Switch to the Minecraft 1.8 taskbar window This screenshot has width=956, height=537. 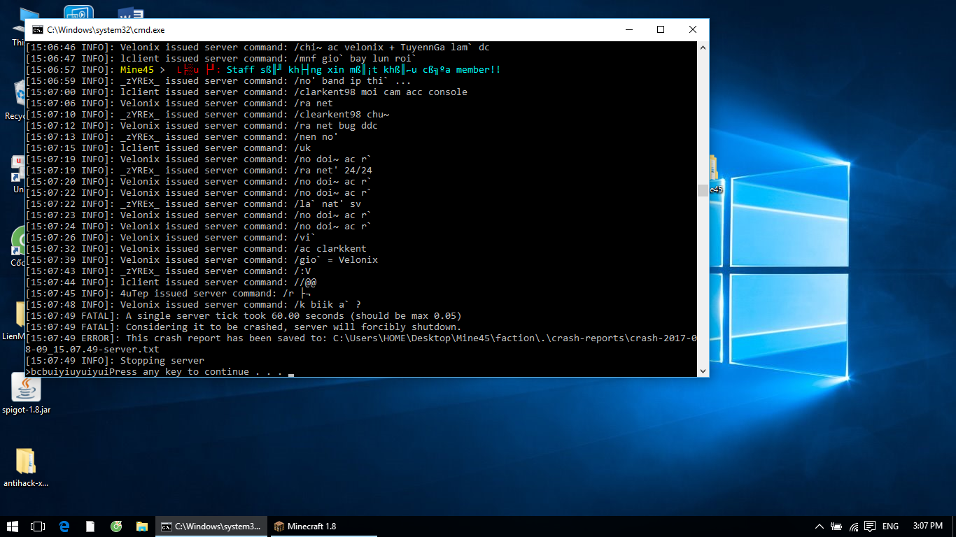305,527
